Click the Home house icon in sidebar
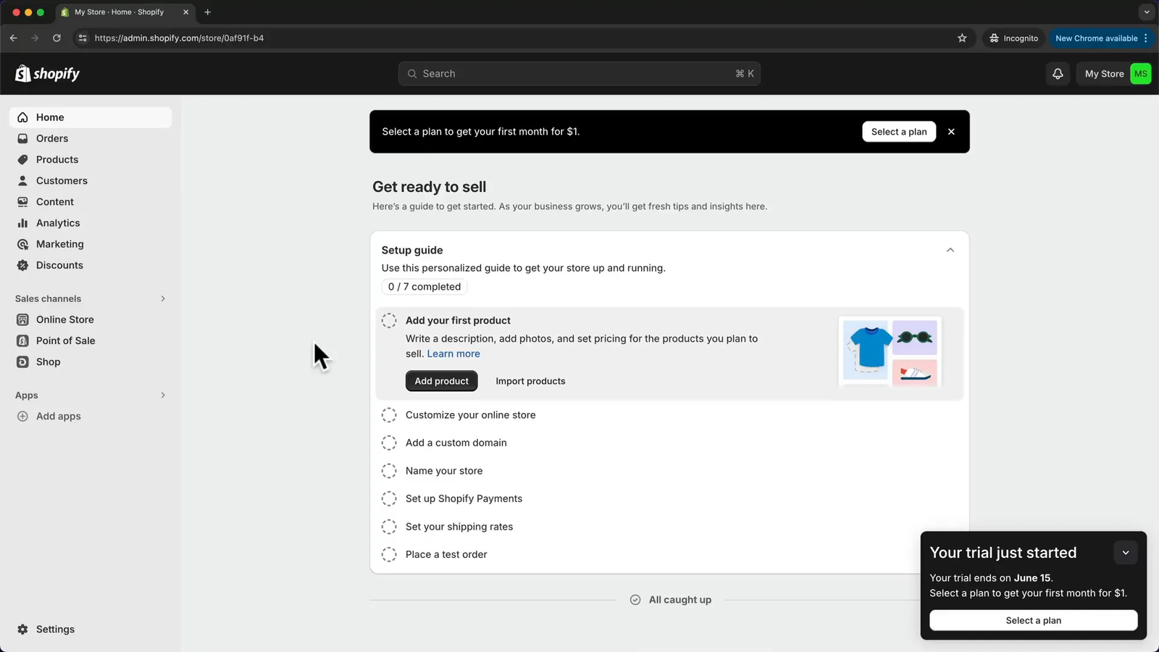The width and height of the screenshot is (1159, 652). [x=22, y=117]
